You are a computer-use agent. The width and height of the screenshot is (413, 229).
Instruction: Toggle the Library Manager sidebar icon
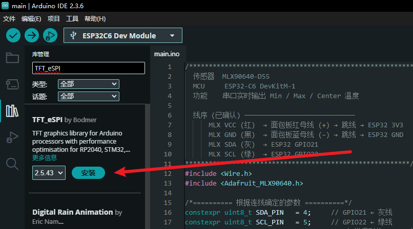pos(12,110)
